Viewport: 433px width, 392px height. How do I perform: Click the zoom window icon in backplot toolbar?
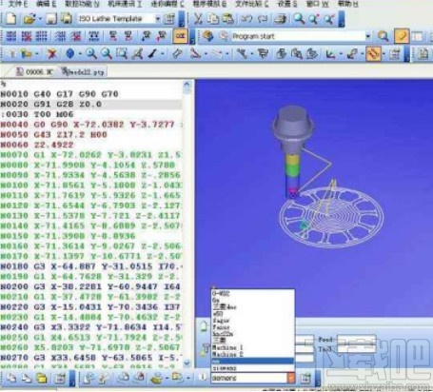(122, 54)
